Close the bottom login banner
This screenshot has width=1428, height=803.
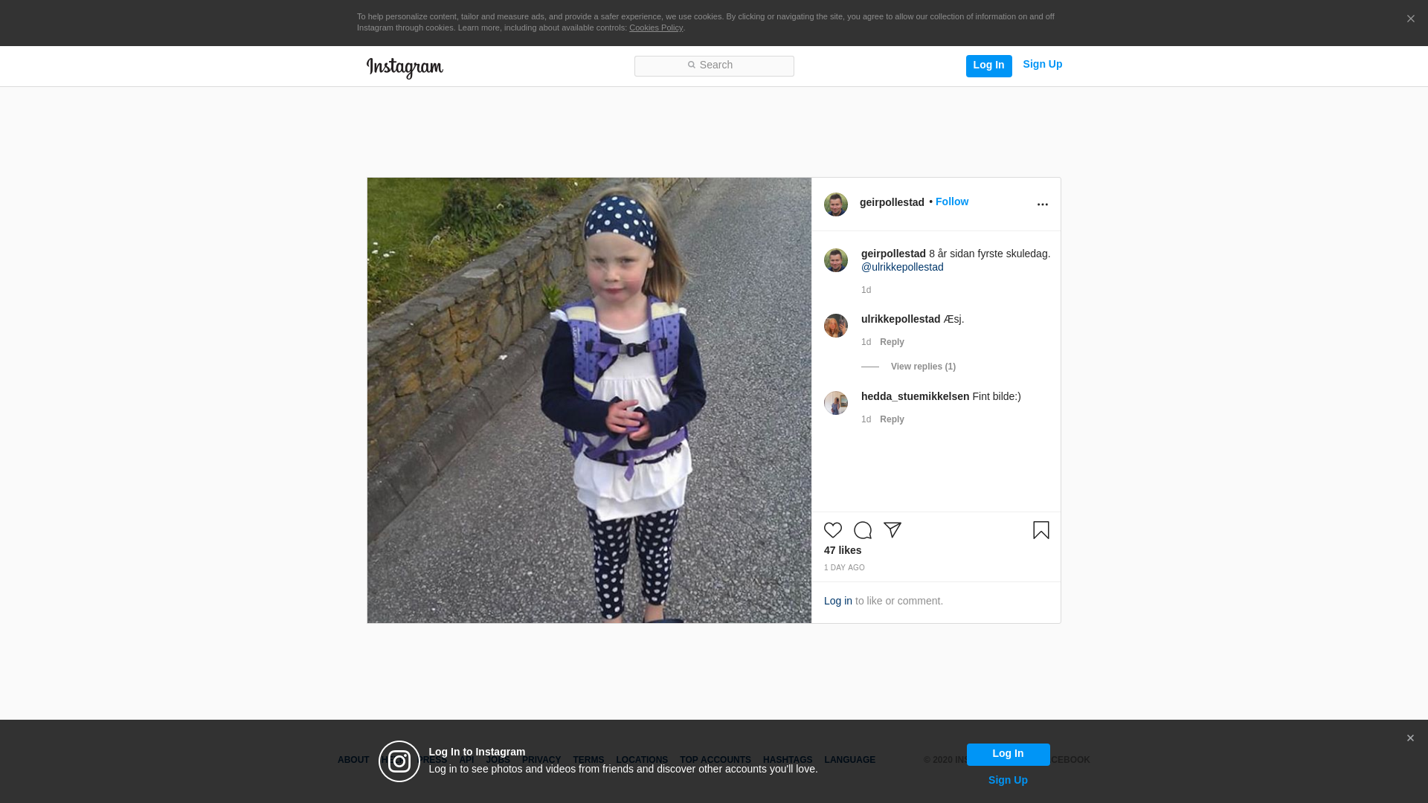1410,738
